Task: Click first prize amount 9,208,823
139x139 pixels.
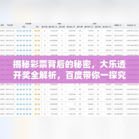Action: (x=54, y=109)
